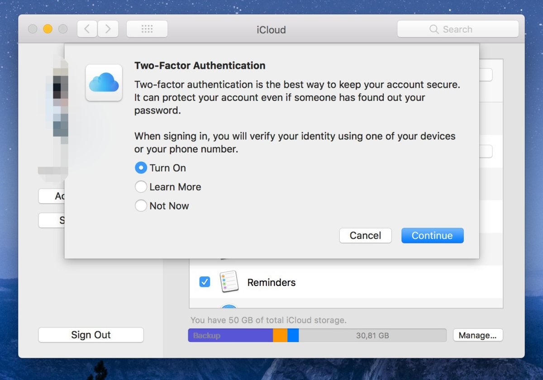Click the Two-Factor Authentication heading

pyautogui.click(x=200, y=66)
